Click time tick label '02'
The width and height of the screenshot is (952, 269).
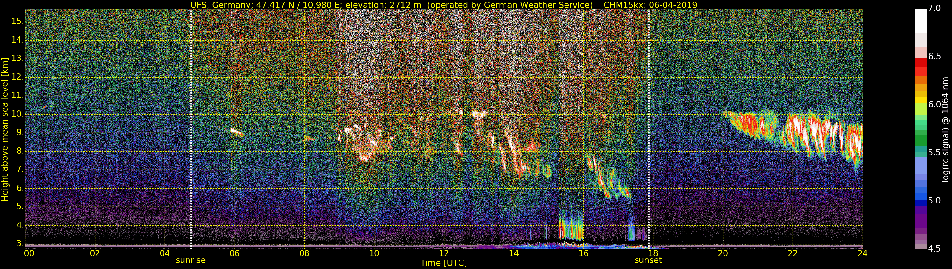click(95, 253)
